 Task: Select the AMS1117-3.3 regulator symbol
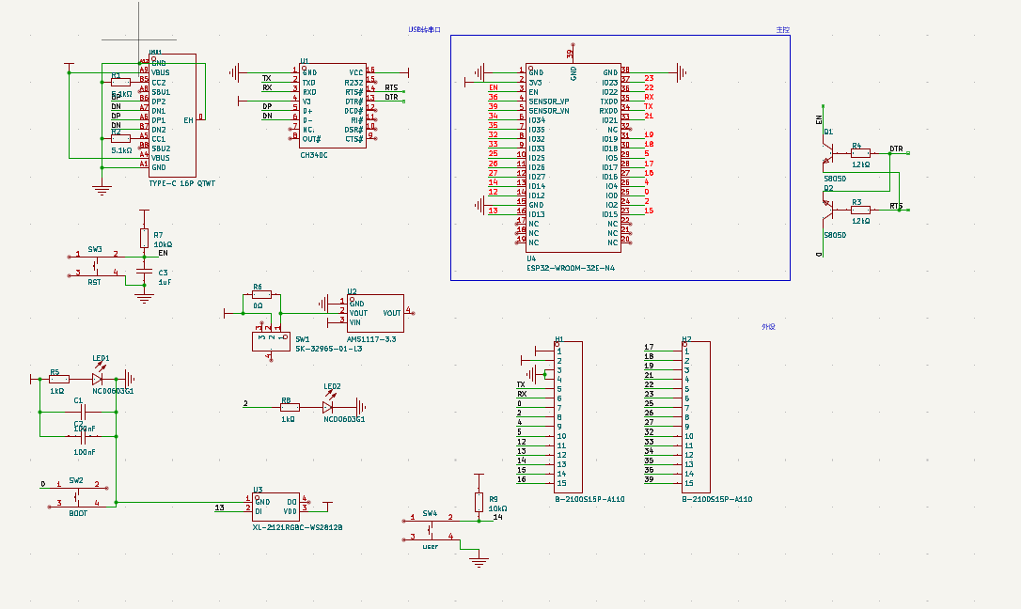coord(374,312)
